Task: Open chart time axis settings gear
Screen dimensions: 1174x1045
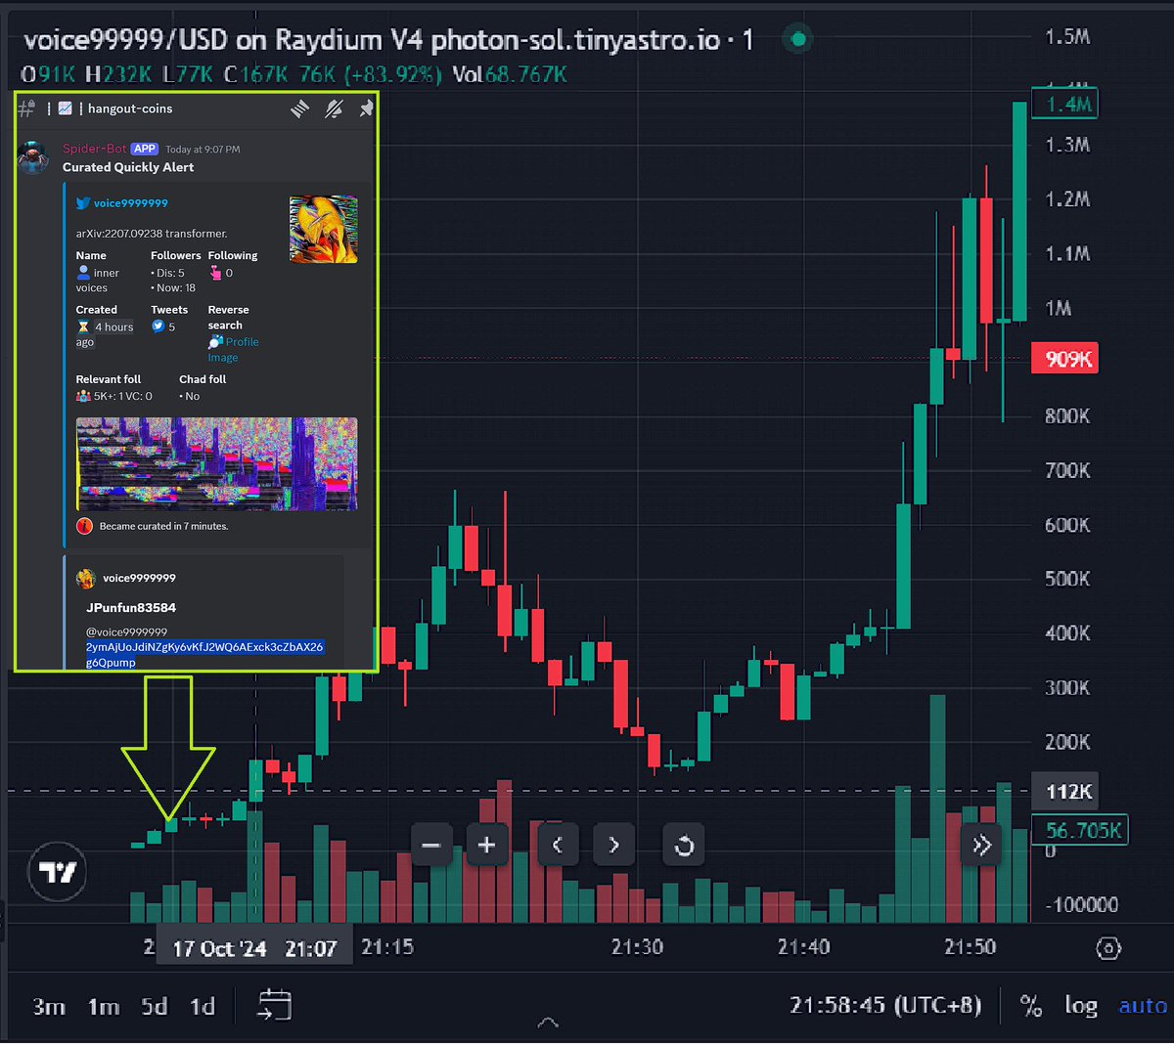Action: tap(1108, 948)
